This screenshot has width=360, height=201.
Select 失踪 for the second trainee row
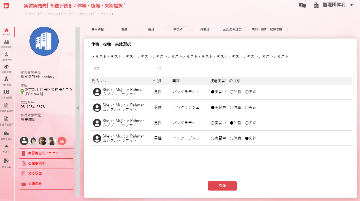click(247, 108)
